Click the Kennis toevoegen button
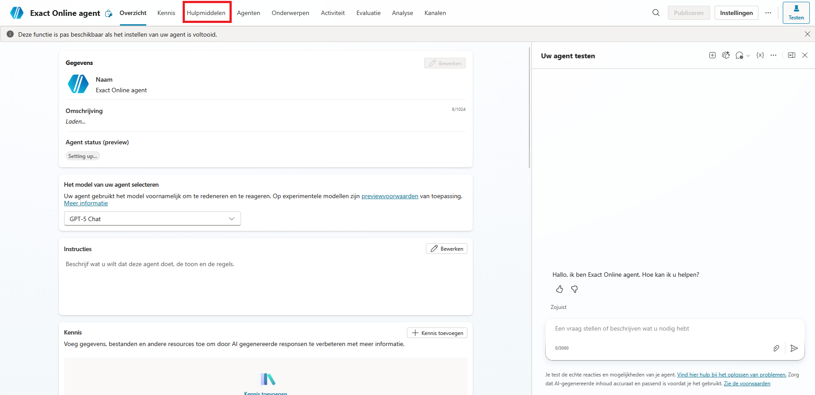The width and height of the screenshot is (815, 395). 437,333
